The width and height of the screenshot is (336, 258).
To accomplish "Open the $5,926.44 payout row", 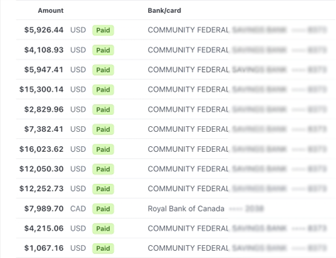I will 176,30.
